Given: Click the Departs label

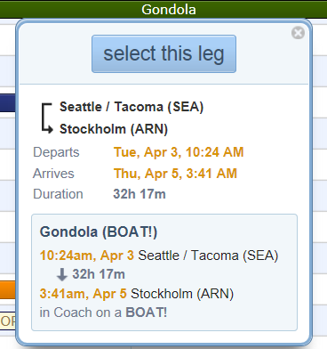Looking at the screenshot, I should pos(56,152).
